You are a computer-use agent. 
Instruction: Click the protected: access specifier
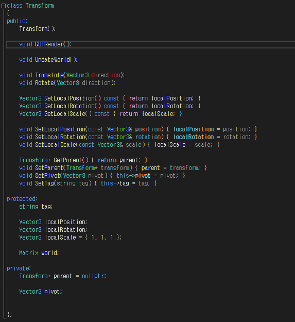(22, 199)
